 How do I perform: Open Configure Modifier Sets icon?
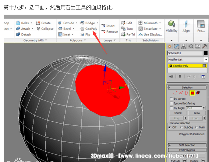coord(203,77)
